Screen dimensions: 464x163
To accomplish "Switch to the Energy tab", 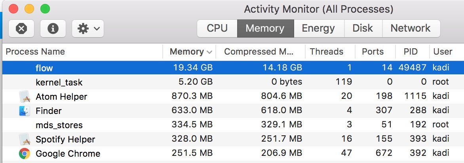I will tap(318, 28).
